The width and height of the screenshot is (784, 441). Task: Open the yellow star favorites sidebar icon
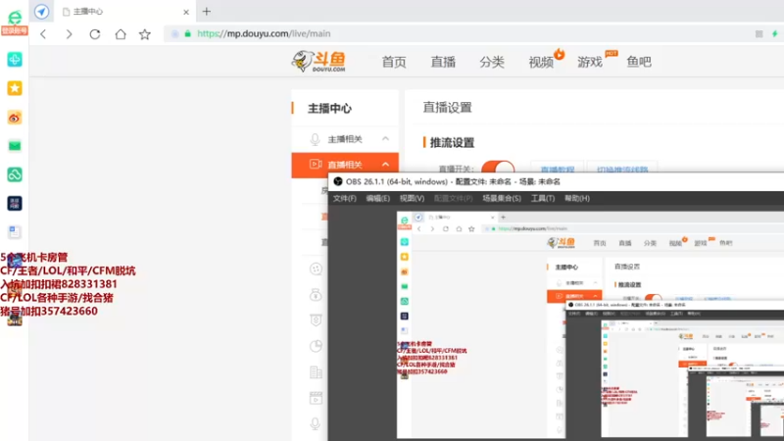[x=15, y=88]
